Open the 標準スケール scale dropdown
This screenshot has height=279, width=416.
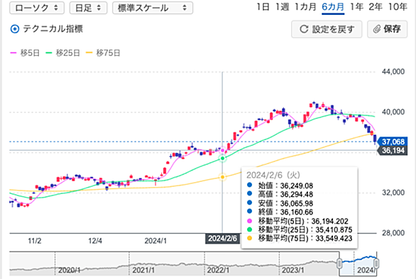tap(153, 8)
